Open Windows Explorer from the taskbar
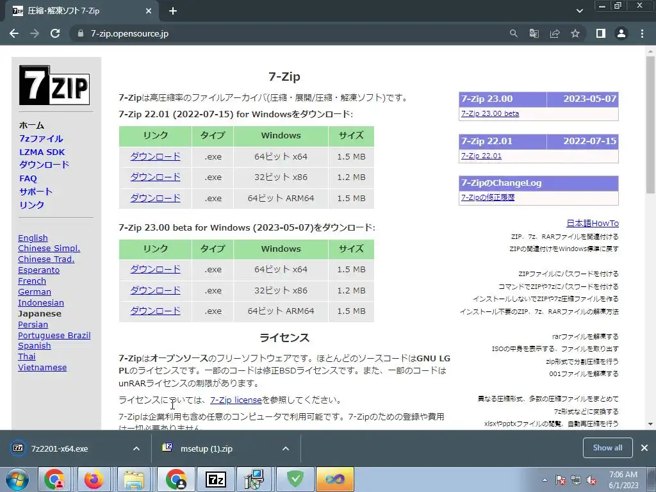 [x=133, y=479]
